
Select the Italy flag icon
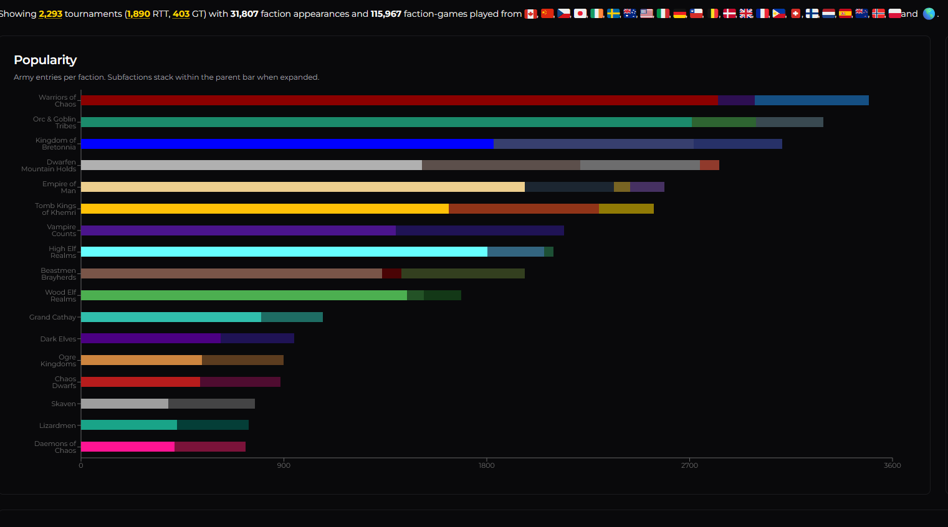pos(663,14)
